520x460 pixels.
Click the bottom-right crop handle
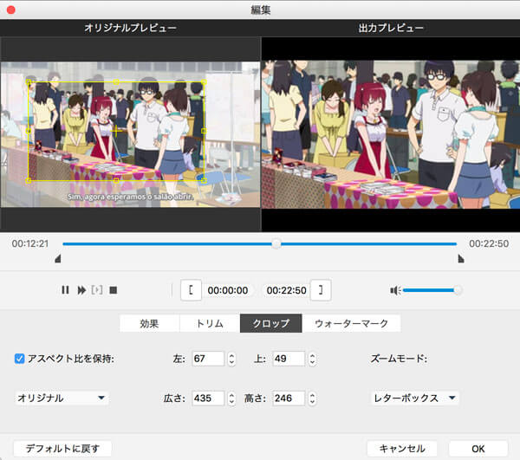[x=204, y=180]
